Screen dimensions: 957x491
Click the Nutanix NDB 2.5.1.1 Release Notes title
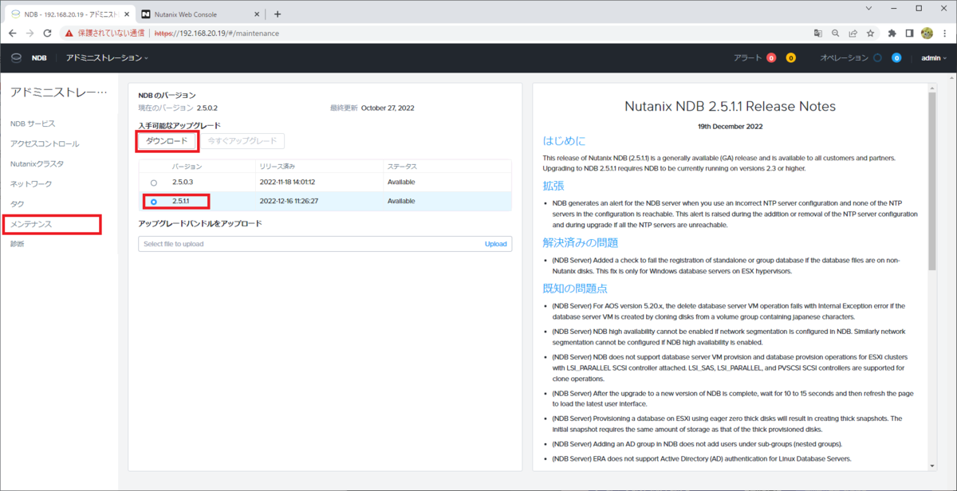point(730,106)
